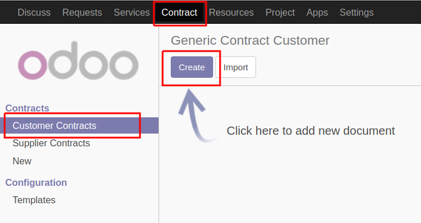Click the Generic Contract Customer title
Viewport: 421px width, 223px height.
click(x=250, y=41)
